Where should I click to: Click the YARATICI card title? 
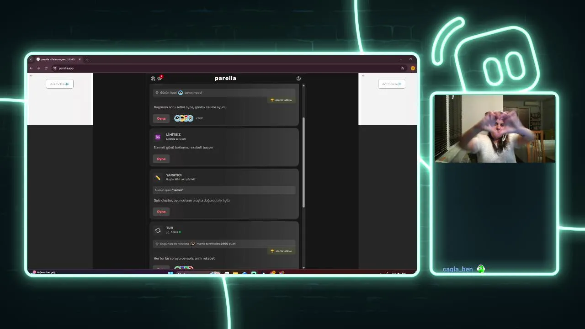(174, 175)
